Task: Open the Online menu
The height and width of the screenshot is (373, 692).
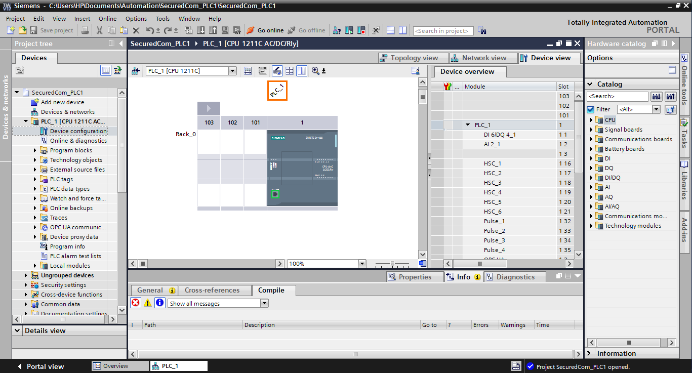Action: point(107,18)
